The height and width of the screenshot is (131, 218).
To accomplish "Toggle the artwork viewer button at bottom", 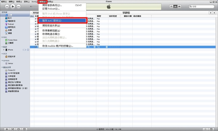I will (24, 129).
